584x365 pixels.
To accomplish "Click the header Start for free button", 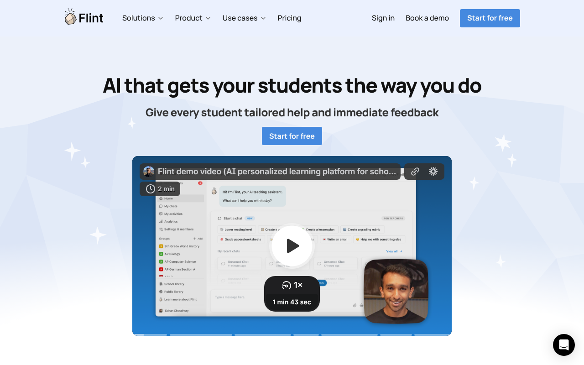I will 490,18.
